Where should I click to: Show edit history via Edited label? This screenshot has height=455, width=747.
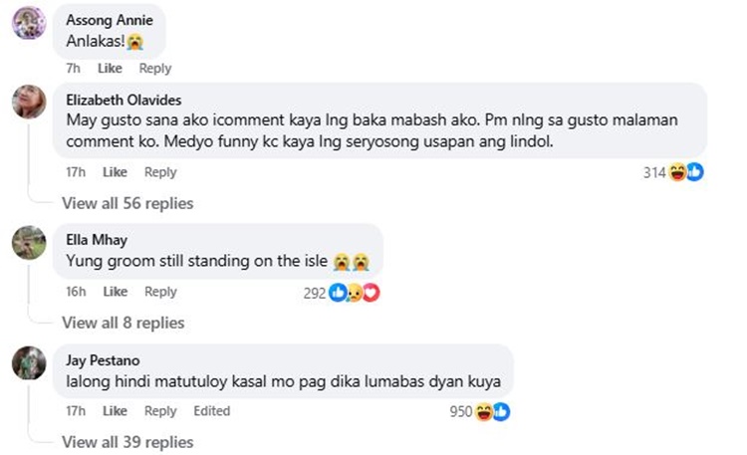pyautogui.click(x=211, y=411)
